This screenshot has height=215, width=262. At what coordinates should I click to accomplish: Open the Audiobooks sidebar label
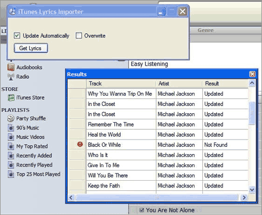(29, 68)
